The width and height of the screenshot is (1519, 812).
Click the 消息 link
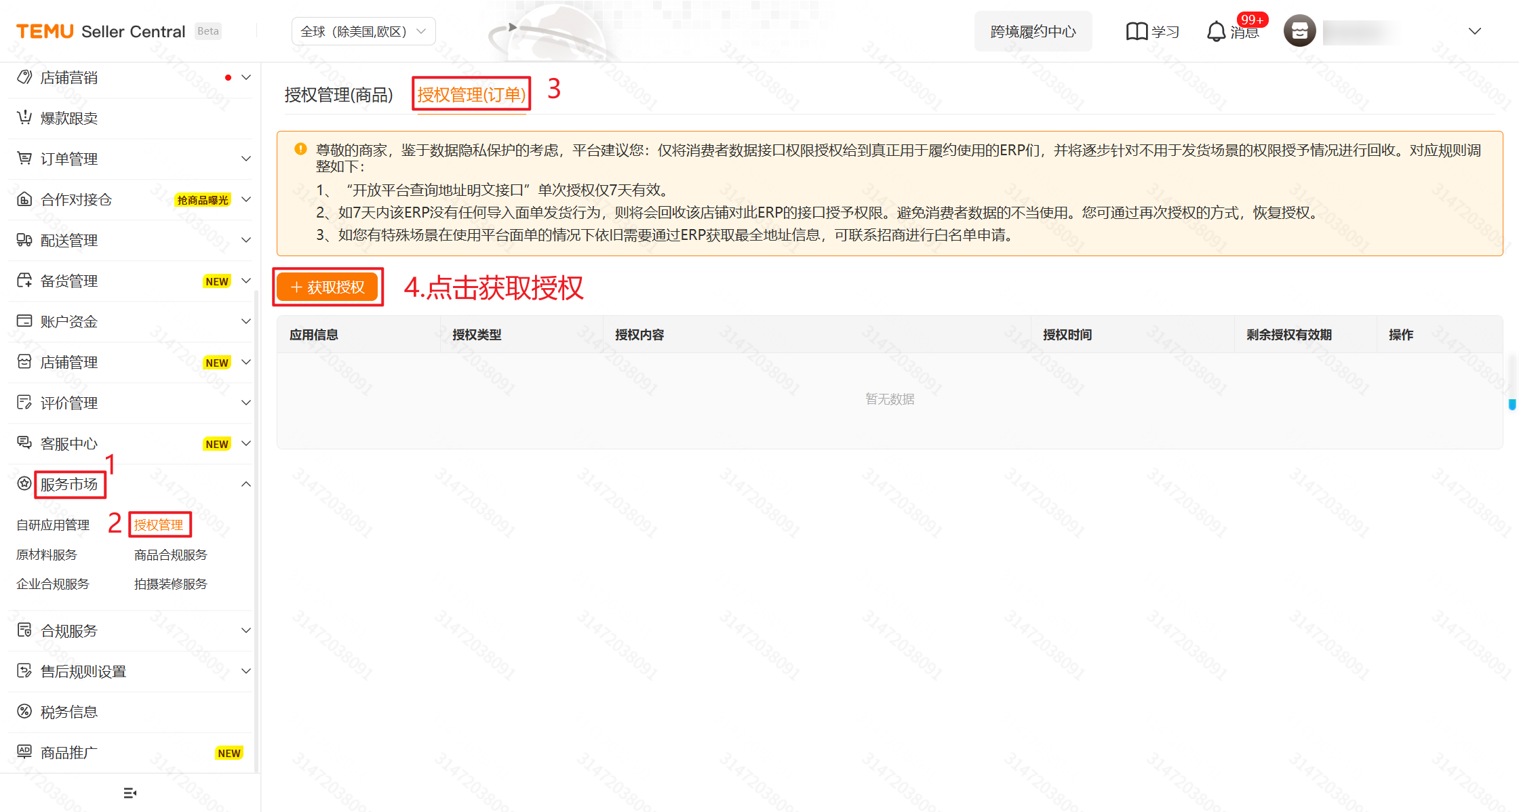(1244, 33)
